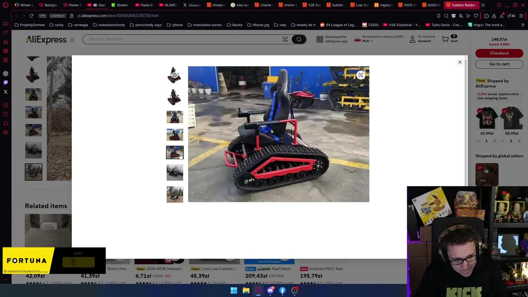The width and height of the screenshot is (528, 297).
Task: Click the FORTUNA banner overlay
Action: pyautogui.click(x=54, y=261)
